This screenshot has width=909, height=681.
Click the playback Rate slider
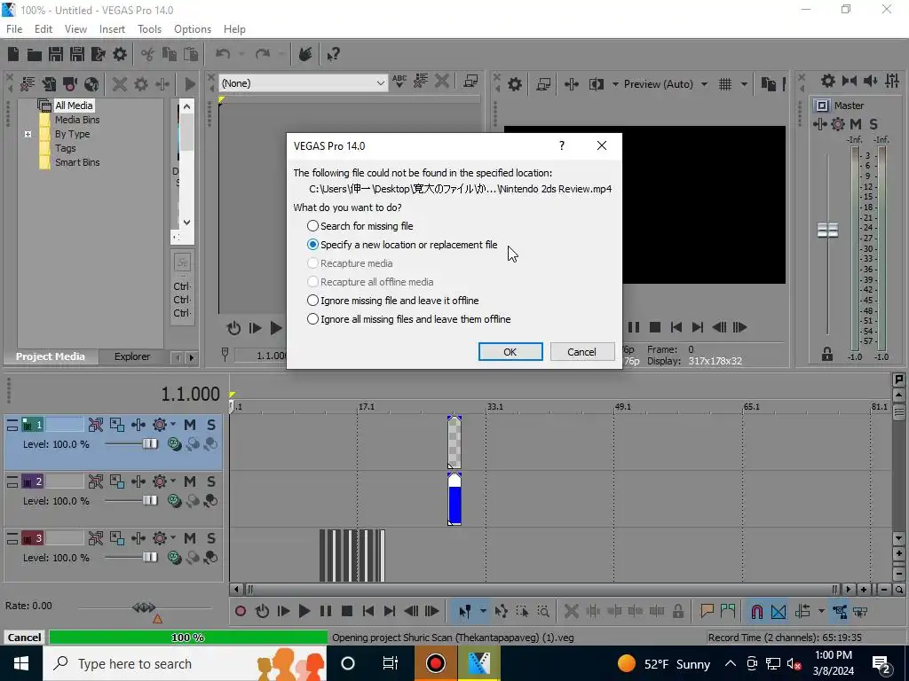(x=144, y=607)
